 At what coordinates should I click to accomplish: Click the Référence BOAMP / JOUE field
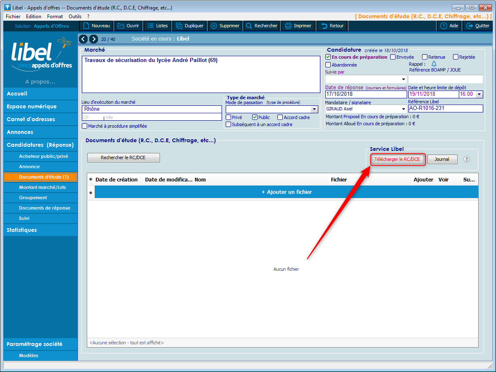point(446,79)
